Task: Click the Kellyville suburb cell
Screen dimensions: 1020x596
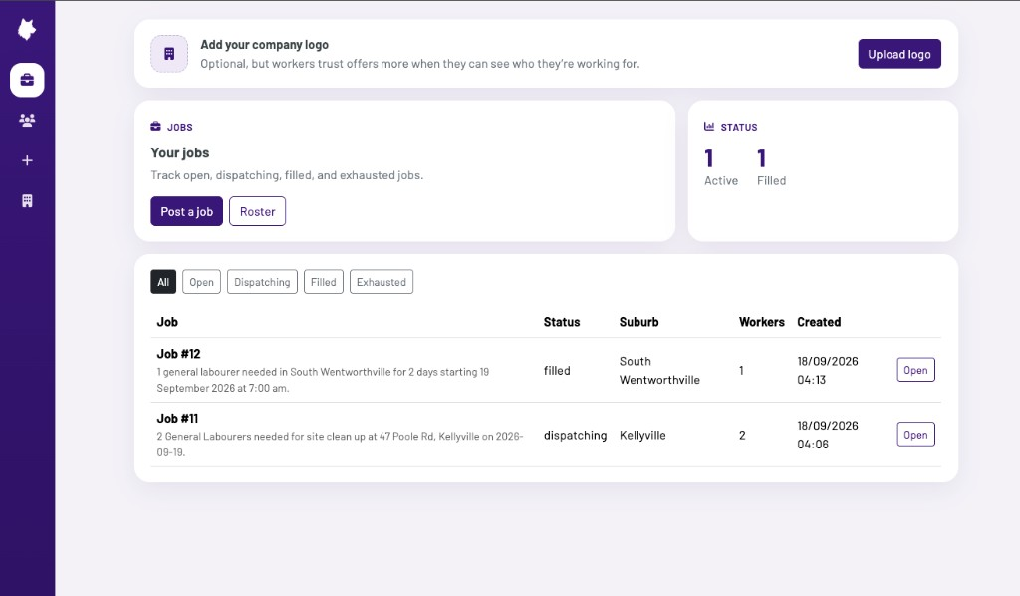Action: pos(642,435)
